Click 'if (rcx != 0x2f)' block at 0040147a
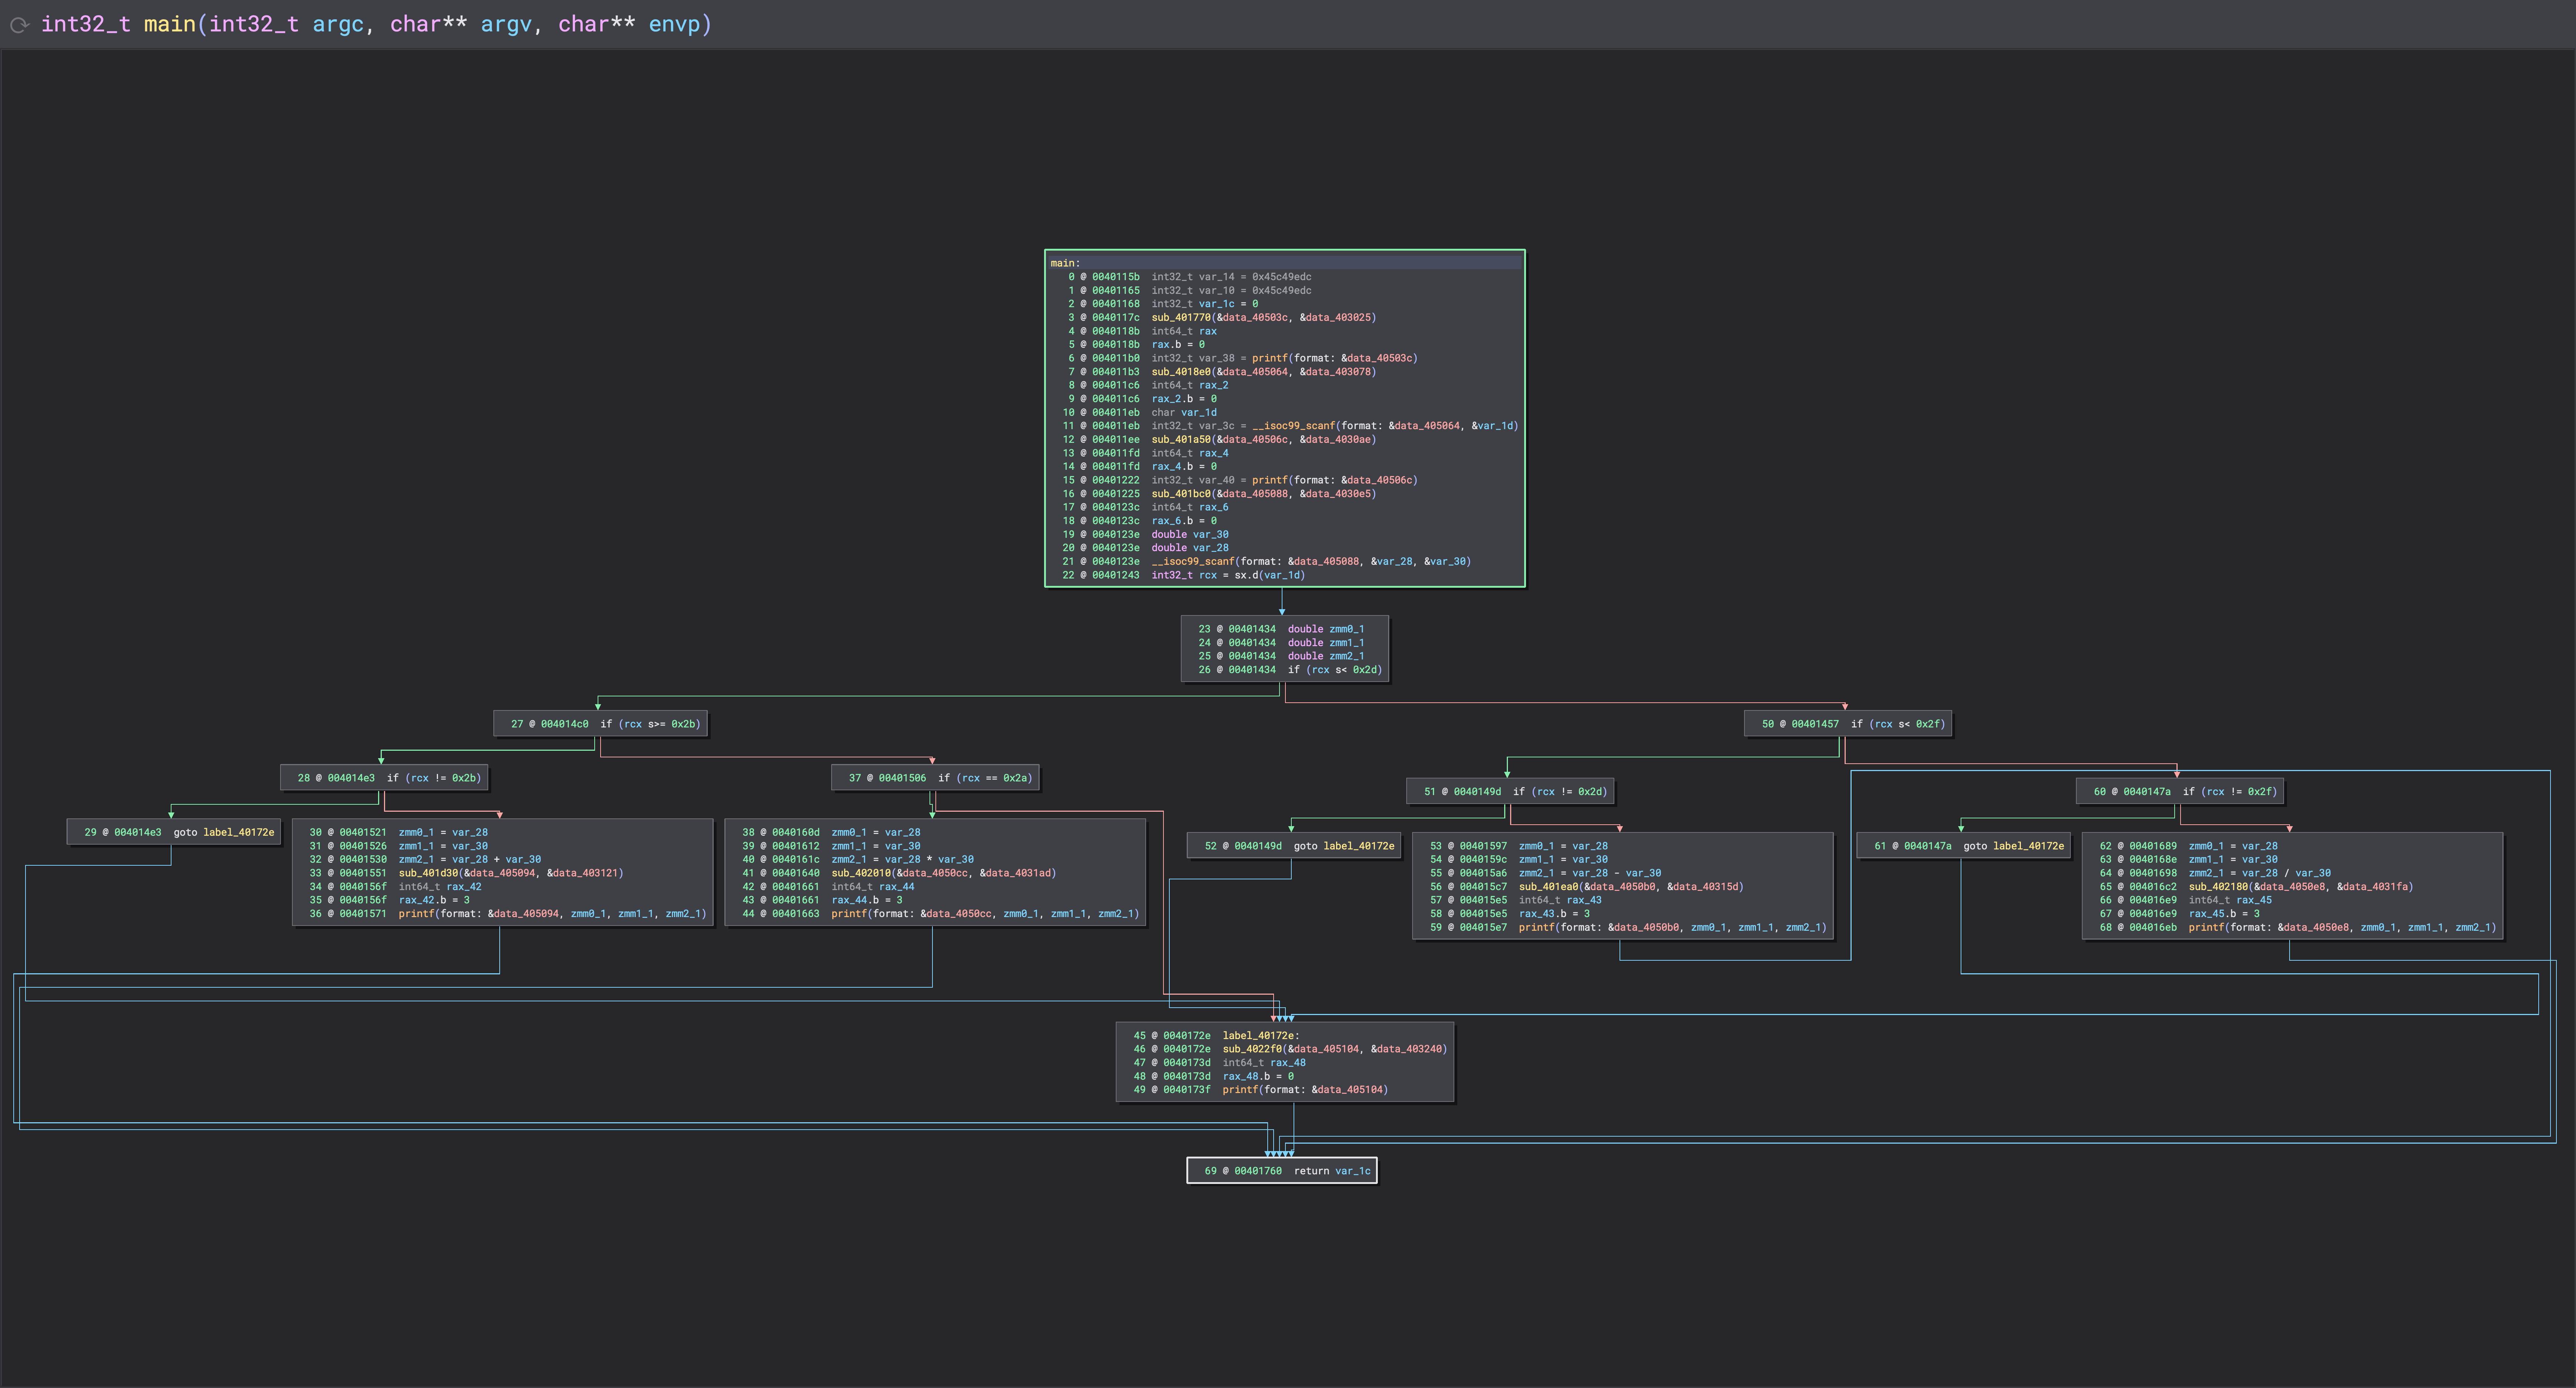Screen dimensions: 2576x1388 (x=2180, y=792)
